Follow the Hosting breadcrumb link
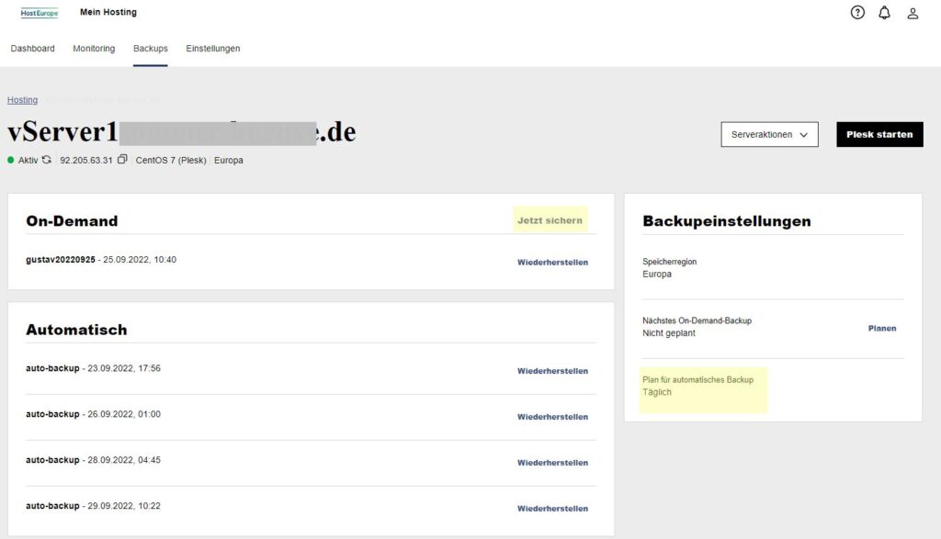This screenshot has height=539, width=941. click(x=23, y=100)
